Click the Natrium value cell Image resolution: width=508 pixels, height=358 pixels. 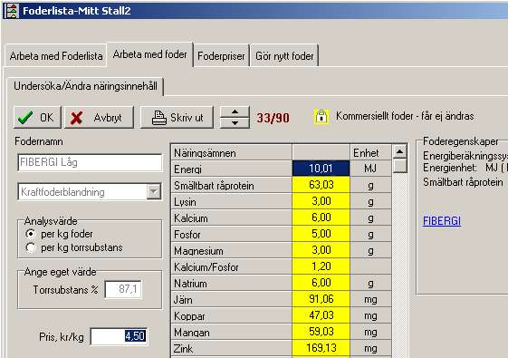pos(321,283)
